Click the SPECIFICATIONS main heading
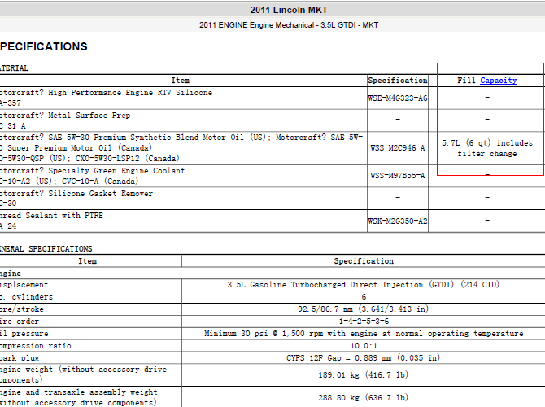 point(44,46)
